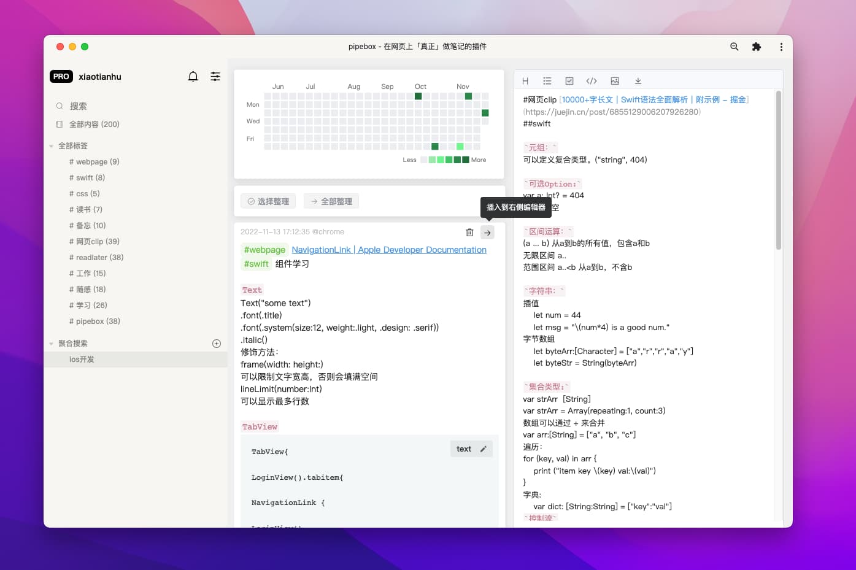Insert a bulleted list in editor
The height and width of the screenshot is (570, 856).
pos(547,81)
